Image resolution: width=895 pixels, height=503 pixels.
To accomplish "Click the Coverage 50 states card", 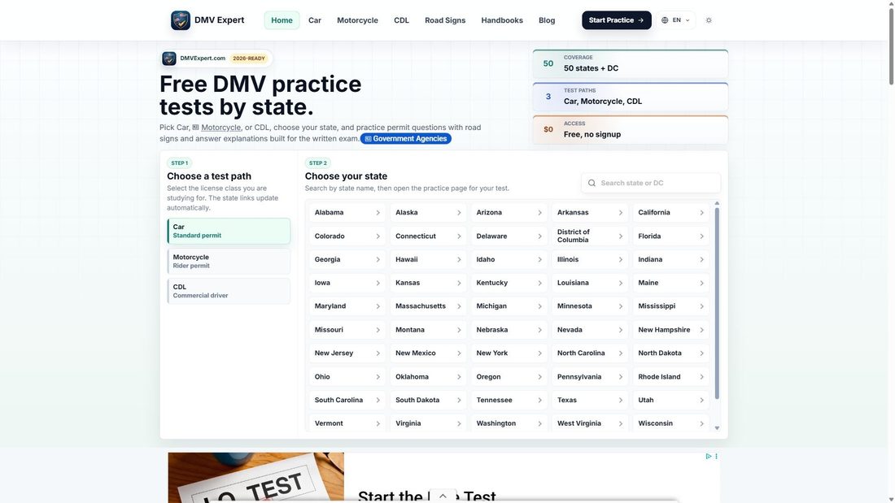I will (x=630, y=63).
